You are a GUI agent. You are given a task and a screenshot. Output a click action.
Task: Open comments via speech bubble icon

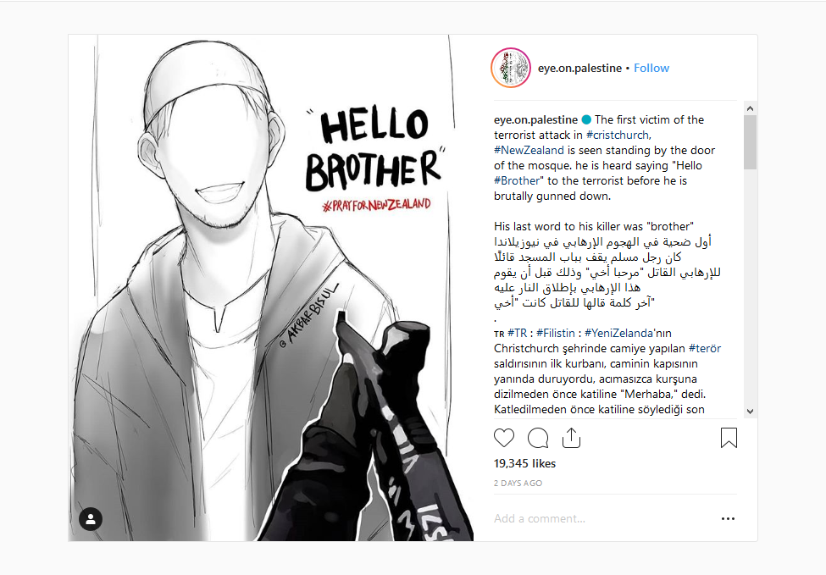click(x=538, y=438)
